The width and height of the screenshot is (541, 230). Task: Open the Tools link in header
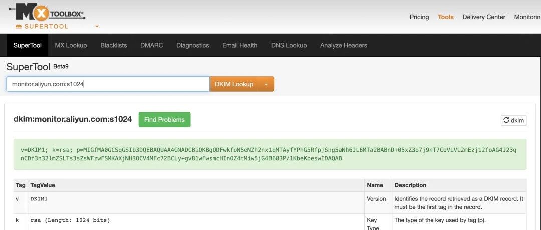point(446,17)
